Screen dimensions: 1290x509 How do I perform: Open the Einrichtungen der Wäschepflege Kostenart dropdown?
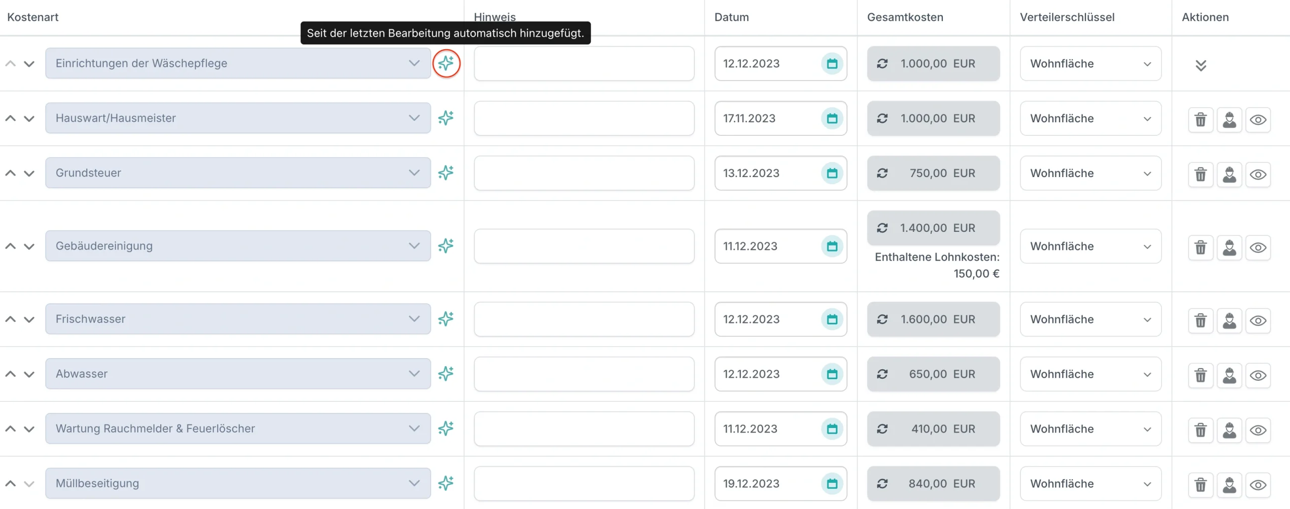(x=238, y=63)
